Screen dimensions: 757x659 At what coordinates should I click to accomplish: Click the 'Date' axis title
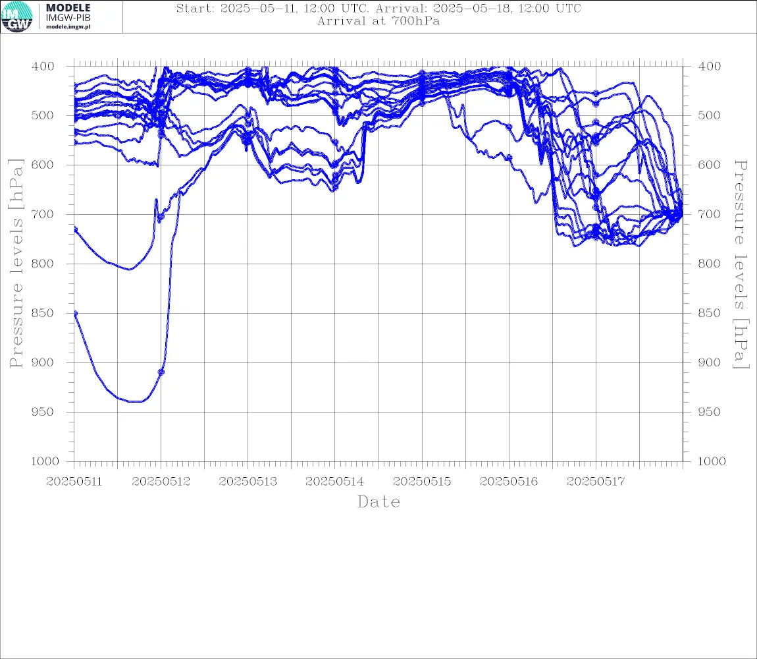[379, 501]
